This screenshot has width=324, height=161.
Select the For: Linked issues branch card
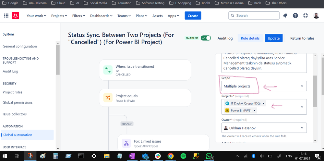click(163, 143)
